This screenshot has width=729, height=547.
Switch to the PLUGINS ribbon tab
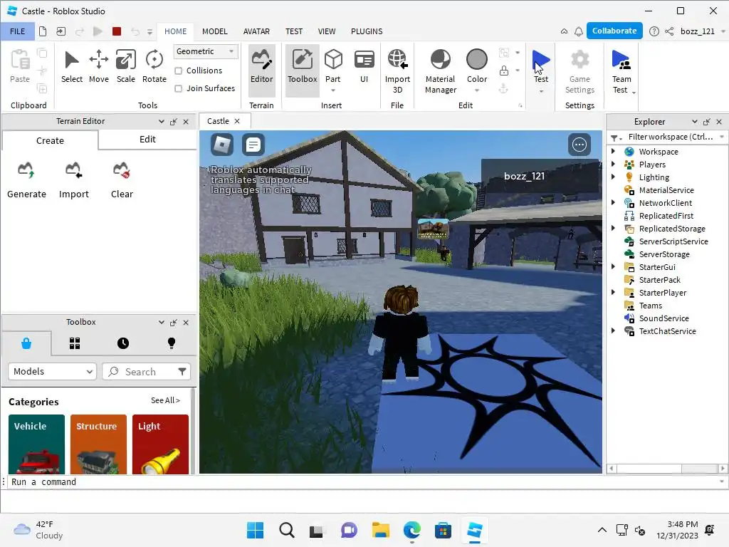tap(367, 31)
